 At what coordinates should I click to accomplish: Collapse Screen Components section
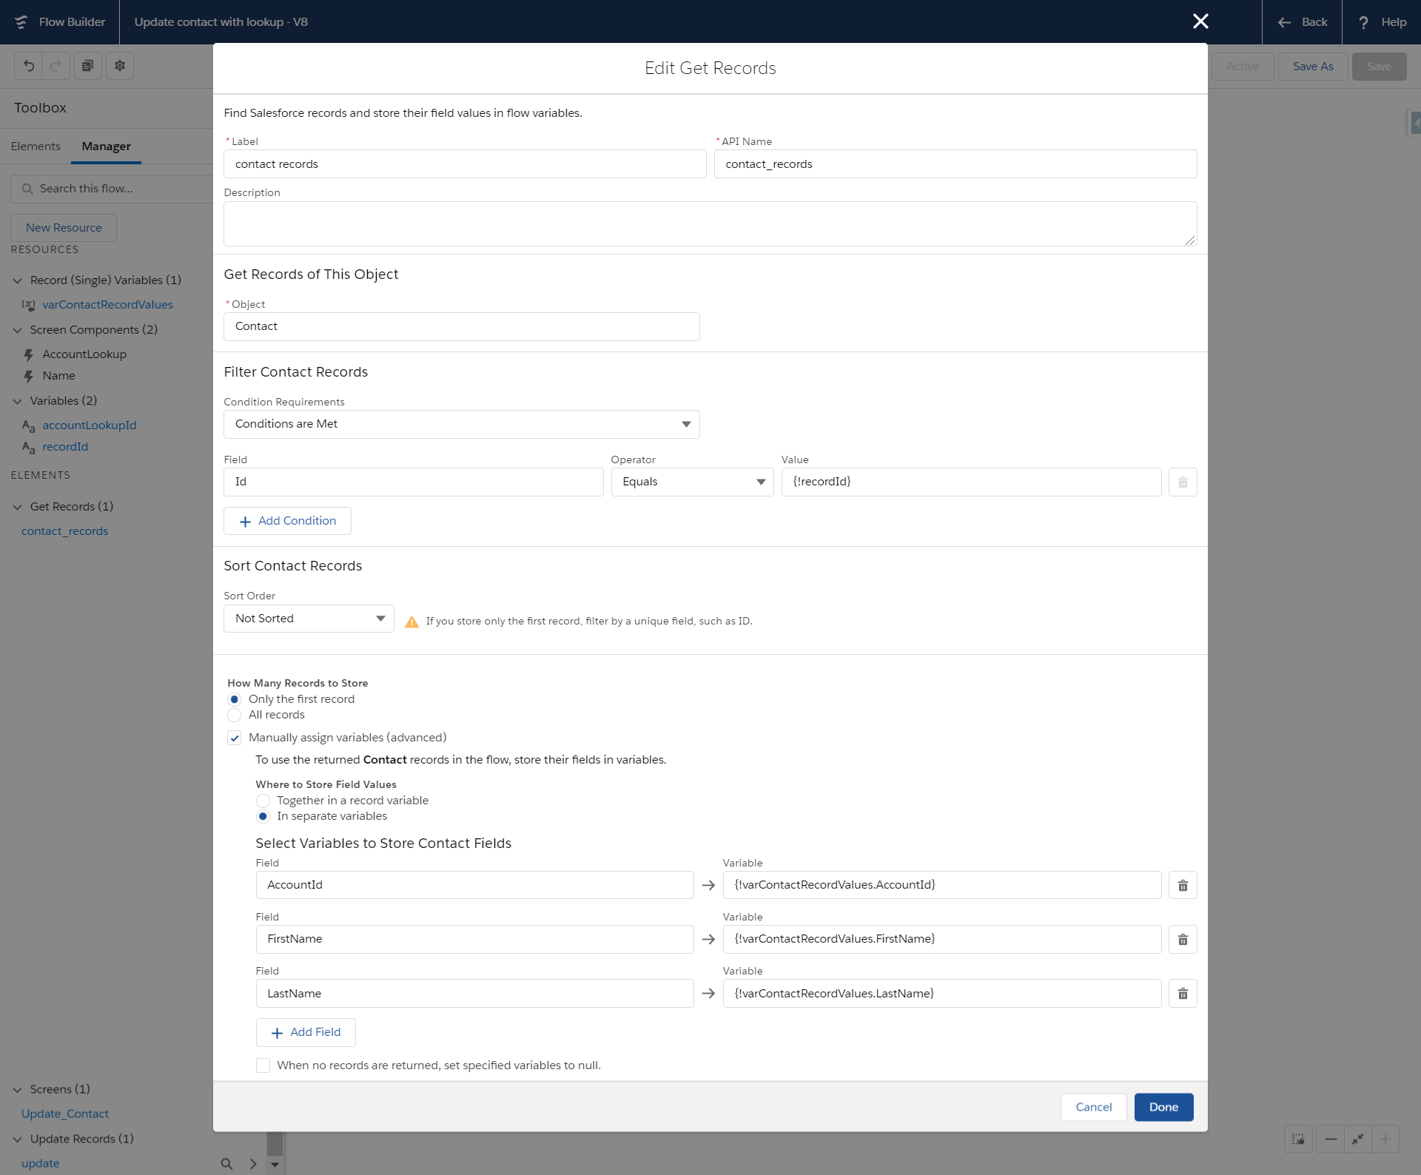pos(17,330)
